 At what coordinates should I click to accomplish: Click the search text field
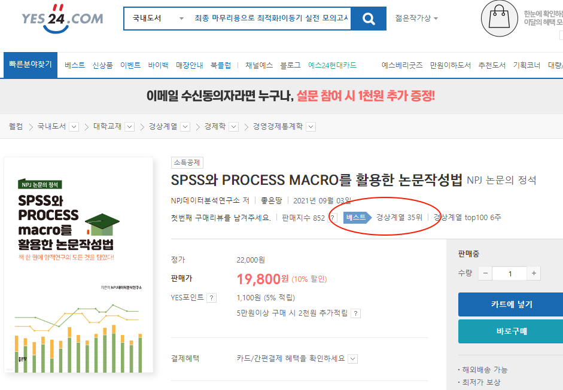point(270,19)
